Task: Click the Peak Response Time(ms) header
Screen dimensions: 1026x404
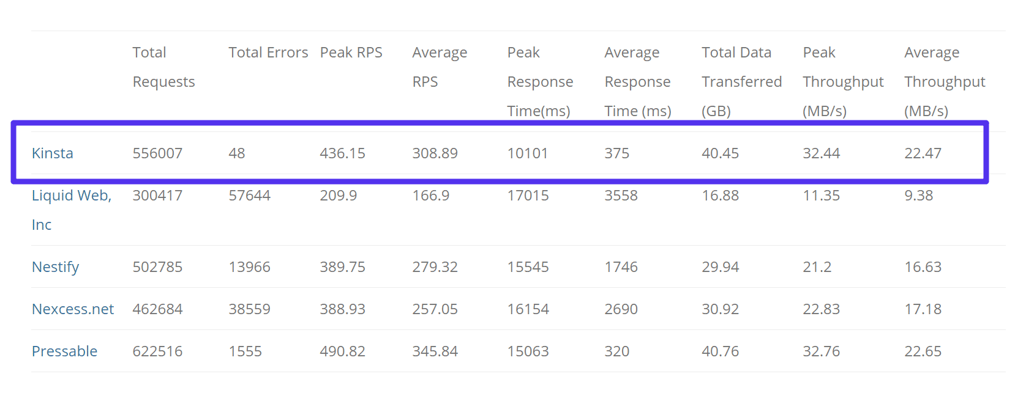Action: [x=540, y=82]
